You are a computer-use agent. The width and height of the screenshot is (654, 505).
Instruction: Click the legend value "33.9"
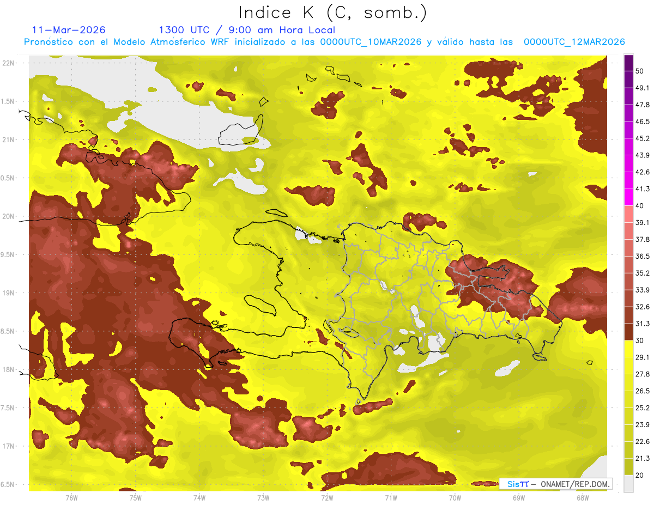643,290
